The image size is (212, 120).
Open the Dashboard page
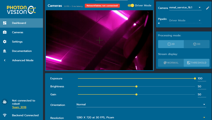click(x=22, y=23)
